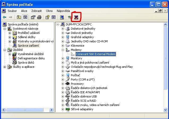The image size is (169, 119).
Task: Expand the Služby a aplikace node
Action: pyautogui.click(x=5, y=67)
